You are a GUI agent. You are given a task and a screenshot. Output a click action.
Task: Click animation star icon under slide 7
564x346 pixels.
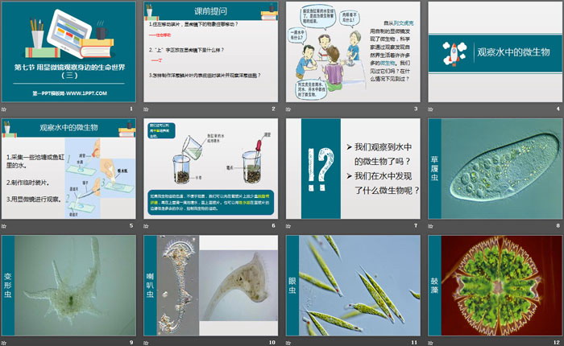[x=288, y=226]
